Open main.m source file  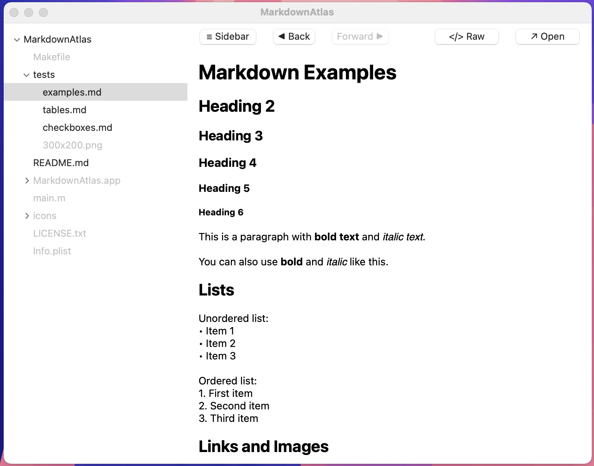click(49, 198)
